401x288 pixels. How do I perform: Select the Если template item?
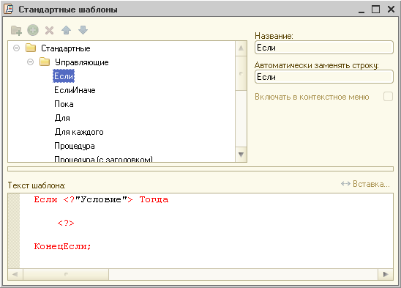coord(64,76)
